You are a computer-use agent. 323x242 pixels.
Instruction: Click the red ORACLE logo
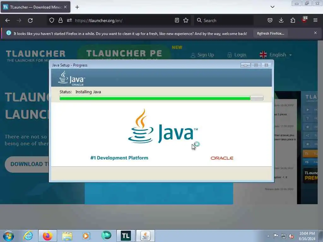[222, 158]
